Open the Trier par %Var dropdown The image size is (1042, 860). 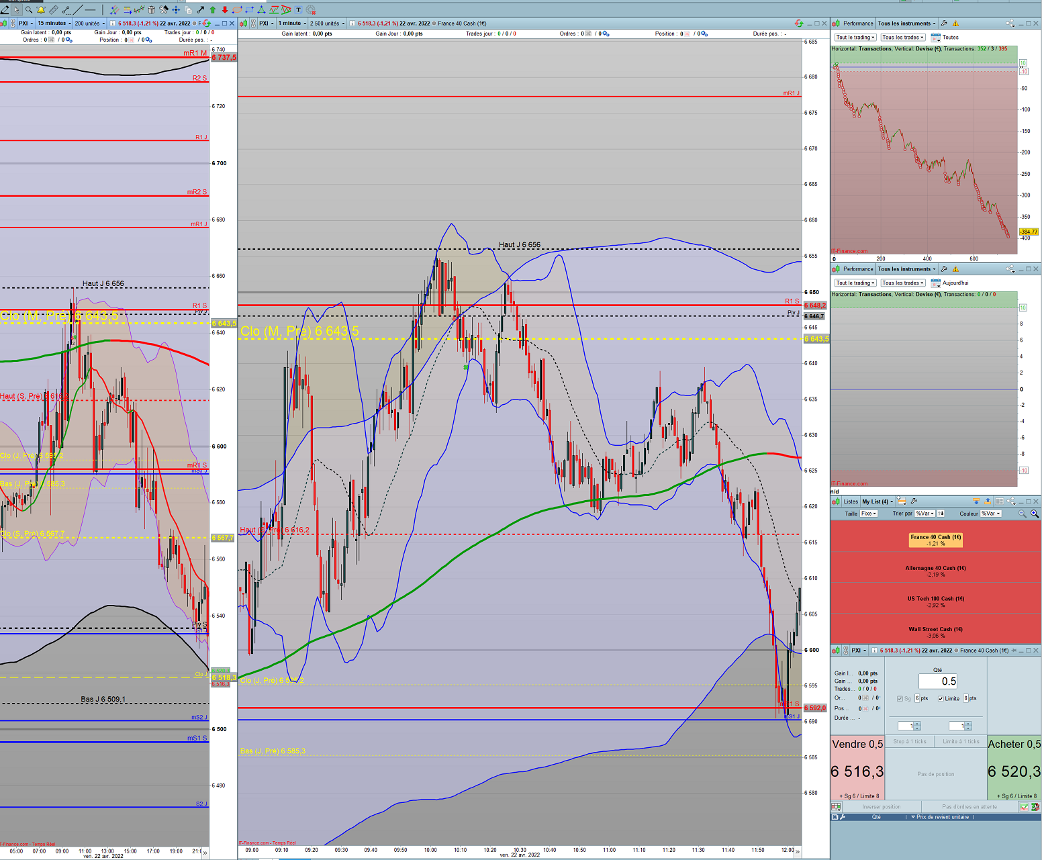925,514
